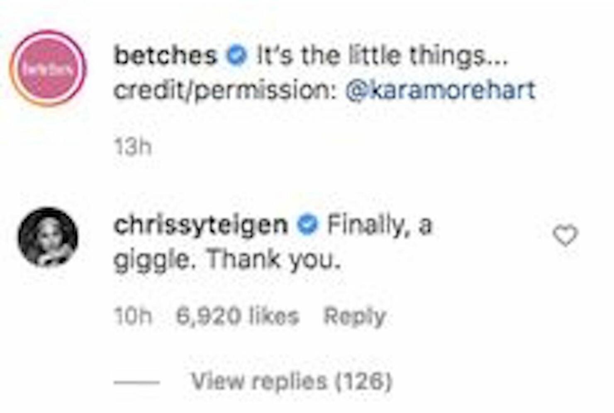Click the 13h post timestamp

pos(133,147)
